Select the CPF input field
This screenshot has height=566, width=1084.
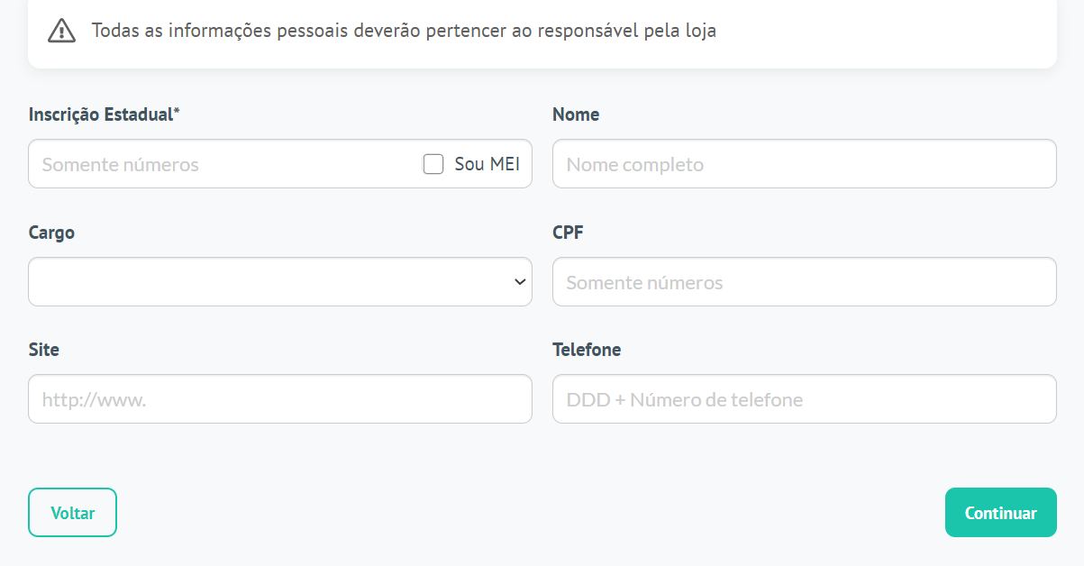pyautogui.click(x=805, y=282)
